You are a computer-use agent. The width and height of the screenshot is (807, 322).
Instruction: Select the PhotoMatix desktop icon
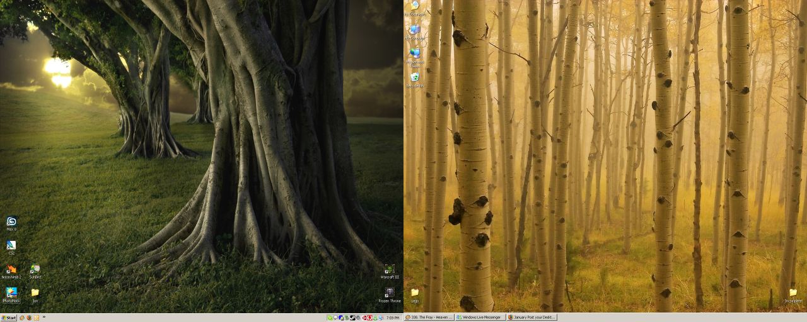click(x=11, y=295)
